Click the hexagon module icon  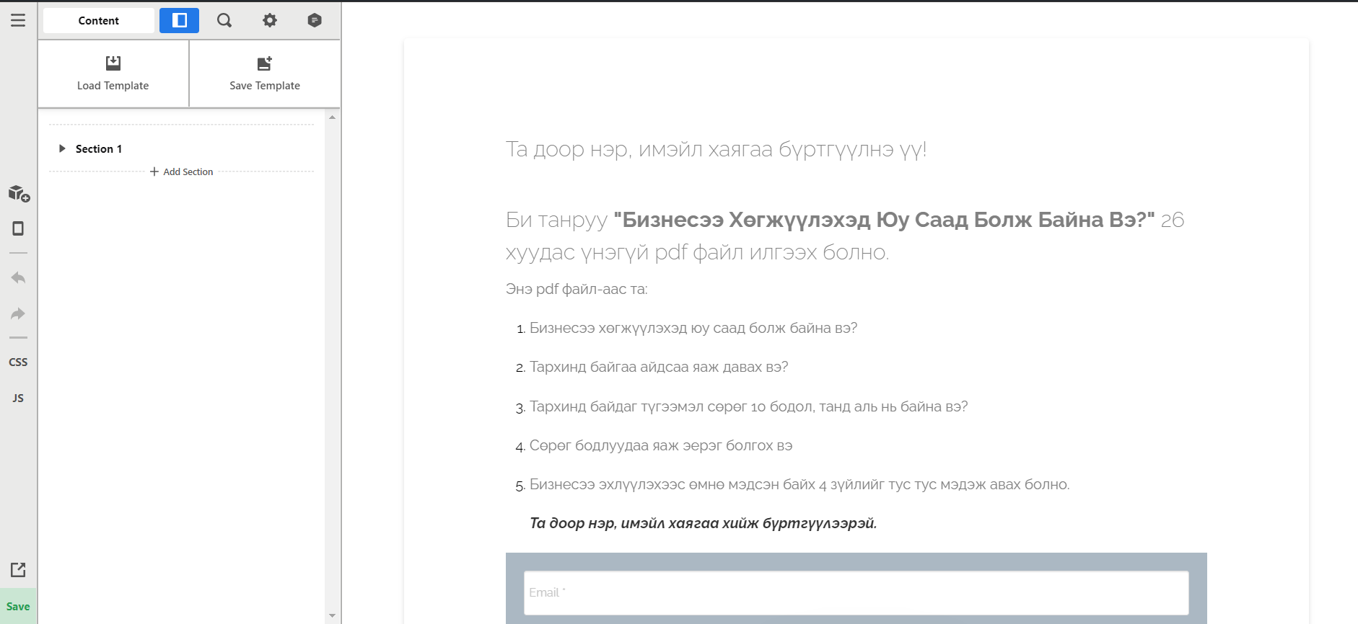315,20
